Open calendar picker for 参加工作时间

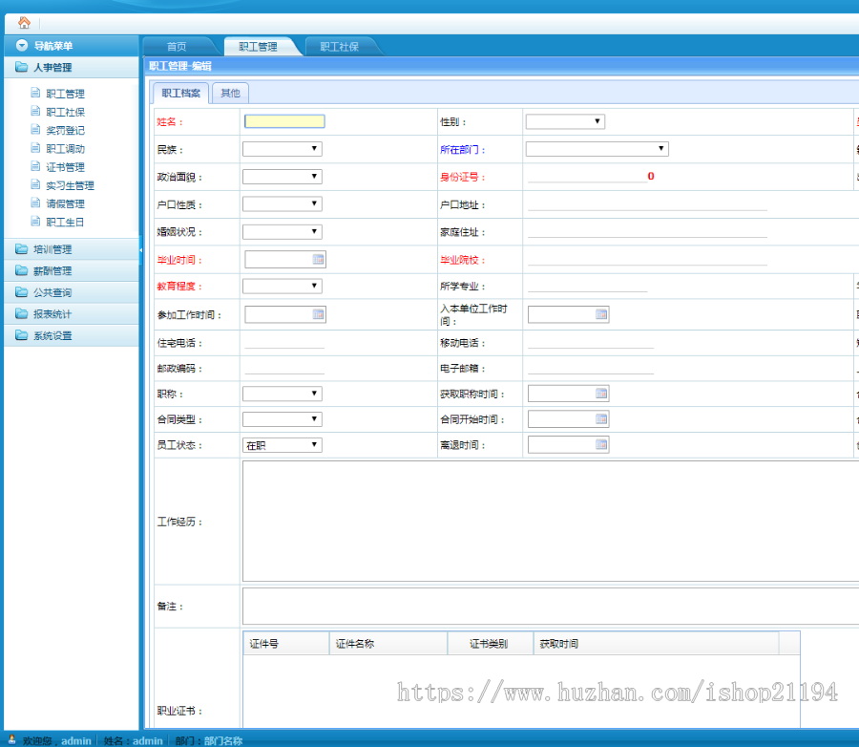pos(318,314)
